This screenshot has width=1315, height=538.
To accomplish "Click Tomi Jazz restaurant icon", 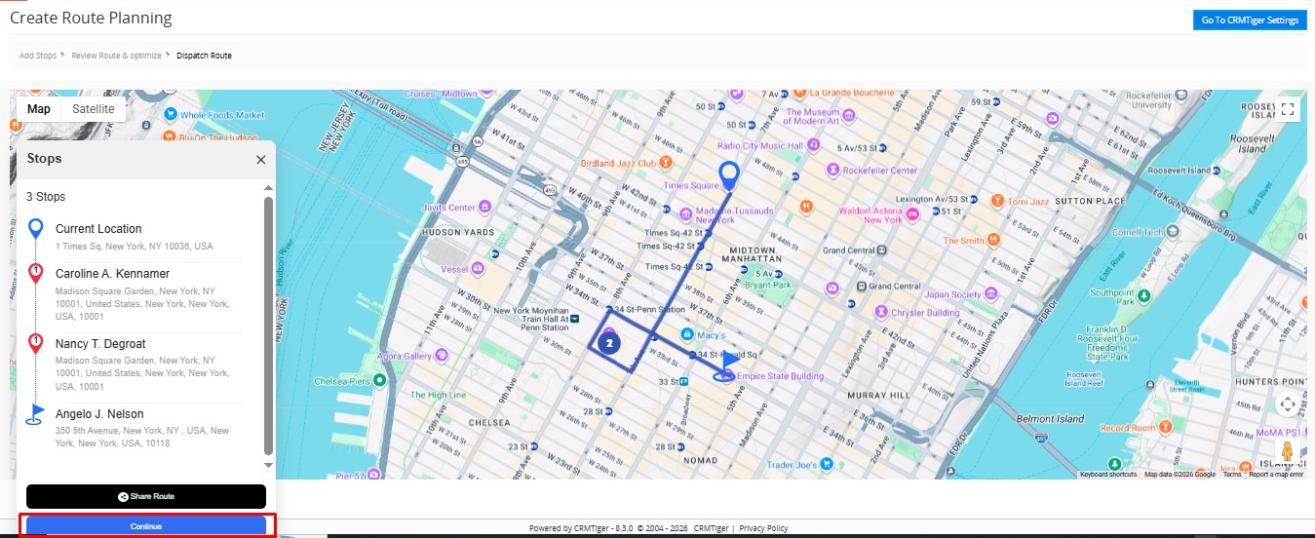I will (997, 201).
